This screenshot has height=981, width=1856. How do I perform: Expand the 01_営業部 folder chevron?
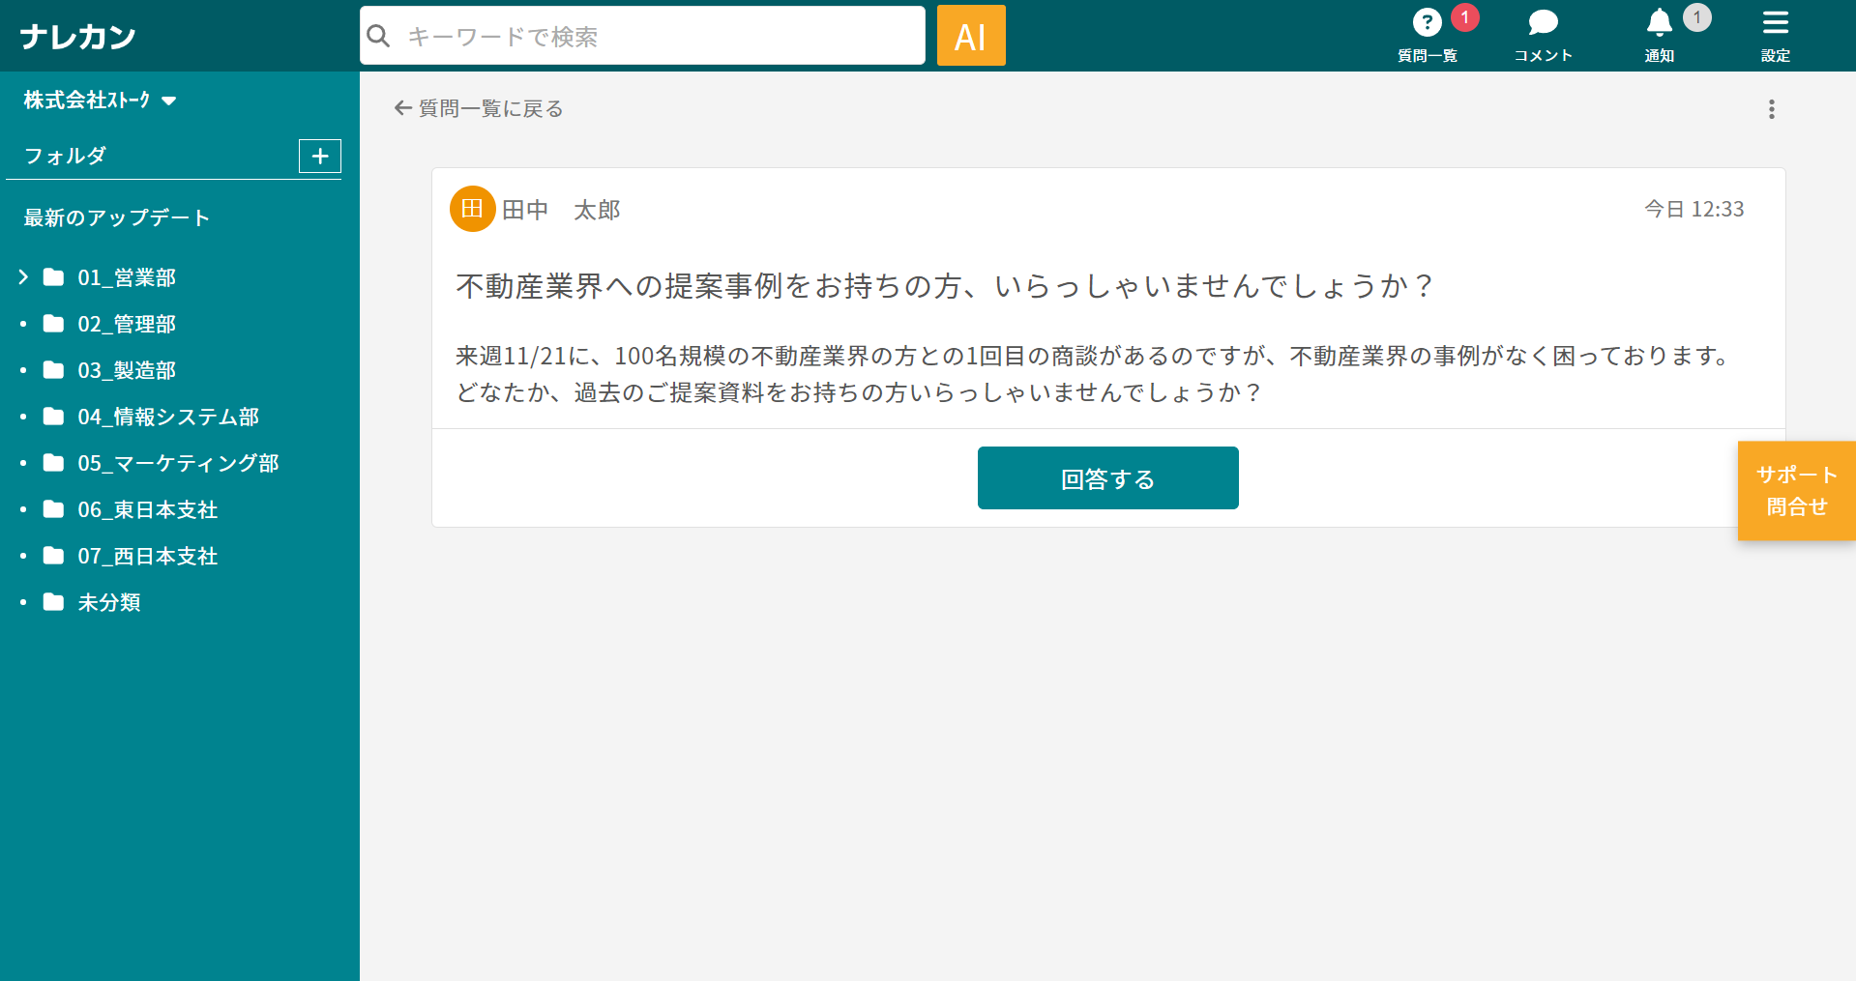coord(23,277)
